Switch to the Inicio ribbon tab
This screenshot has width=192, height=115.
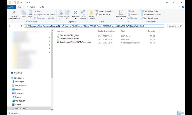pos(20,7)
